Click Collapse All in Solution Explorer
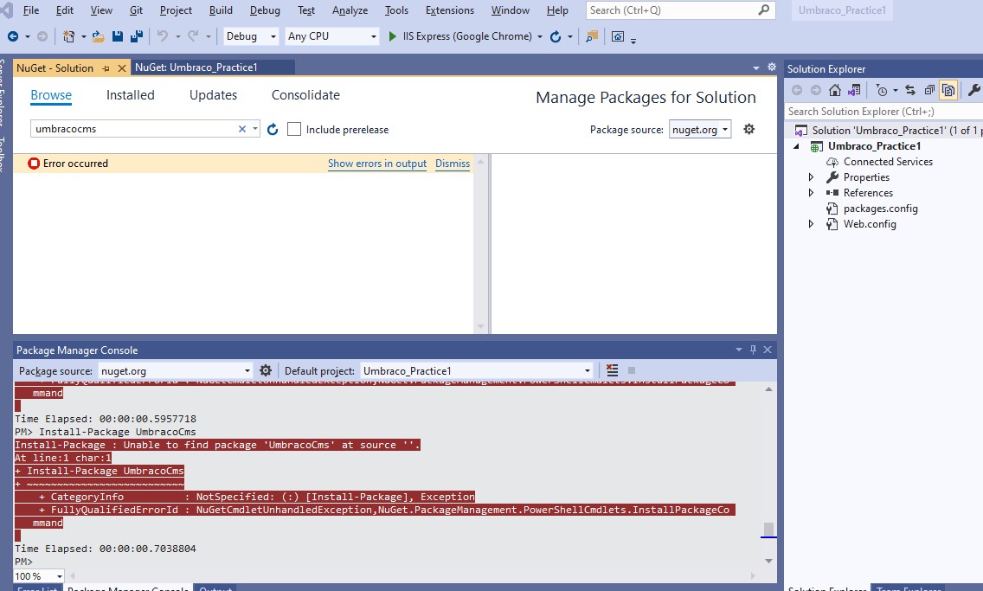The height and width of the screenshot is (591, 983). (x=929, y=90)
